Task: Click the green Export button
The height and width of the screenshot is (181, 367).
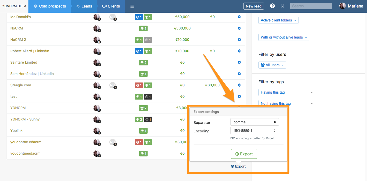Action: click(x=244, y=154)
